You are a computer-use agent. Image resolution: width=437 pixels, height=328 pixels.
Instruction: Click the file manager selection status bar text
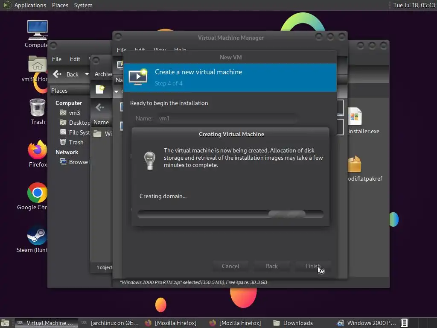pos(193,282)
